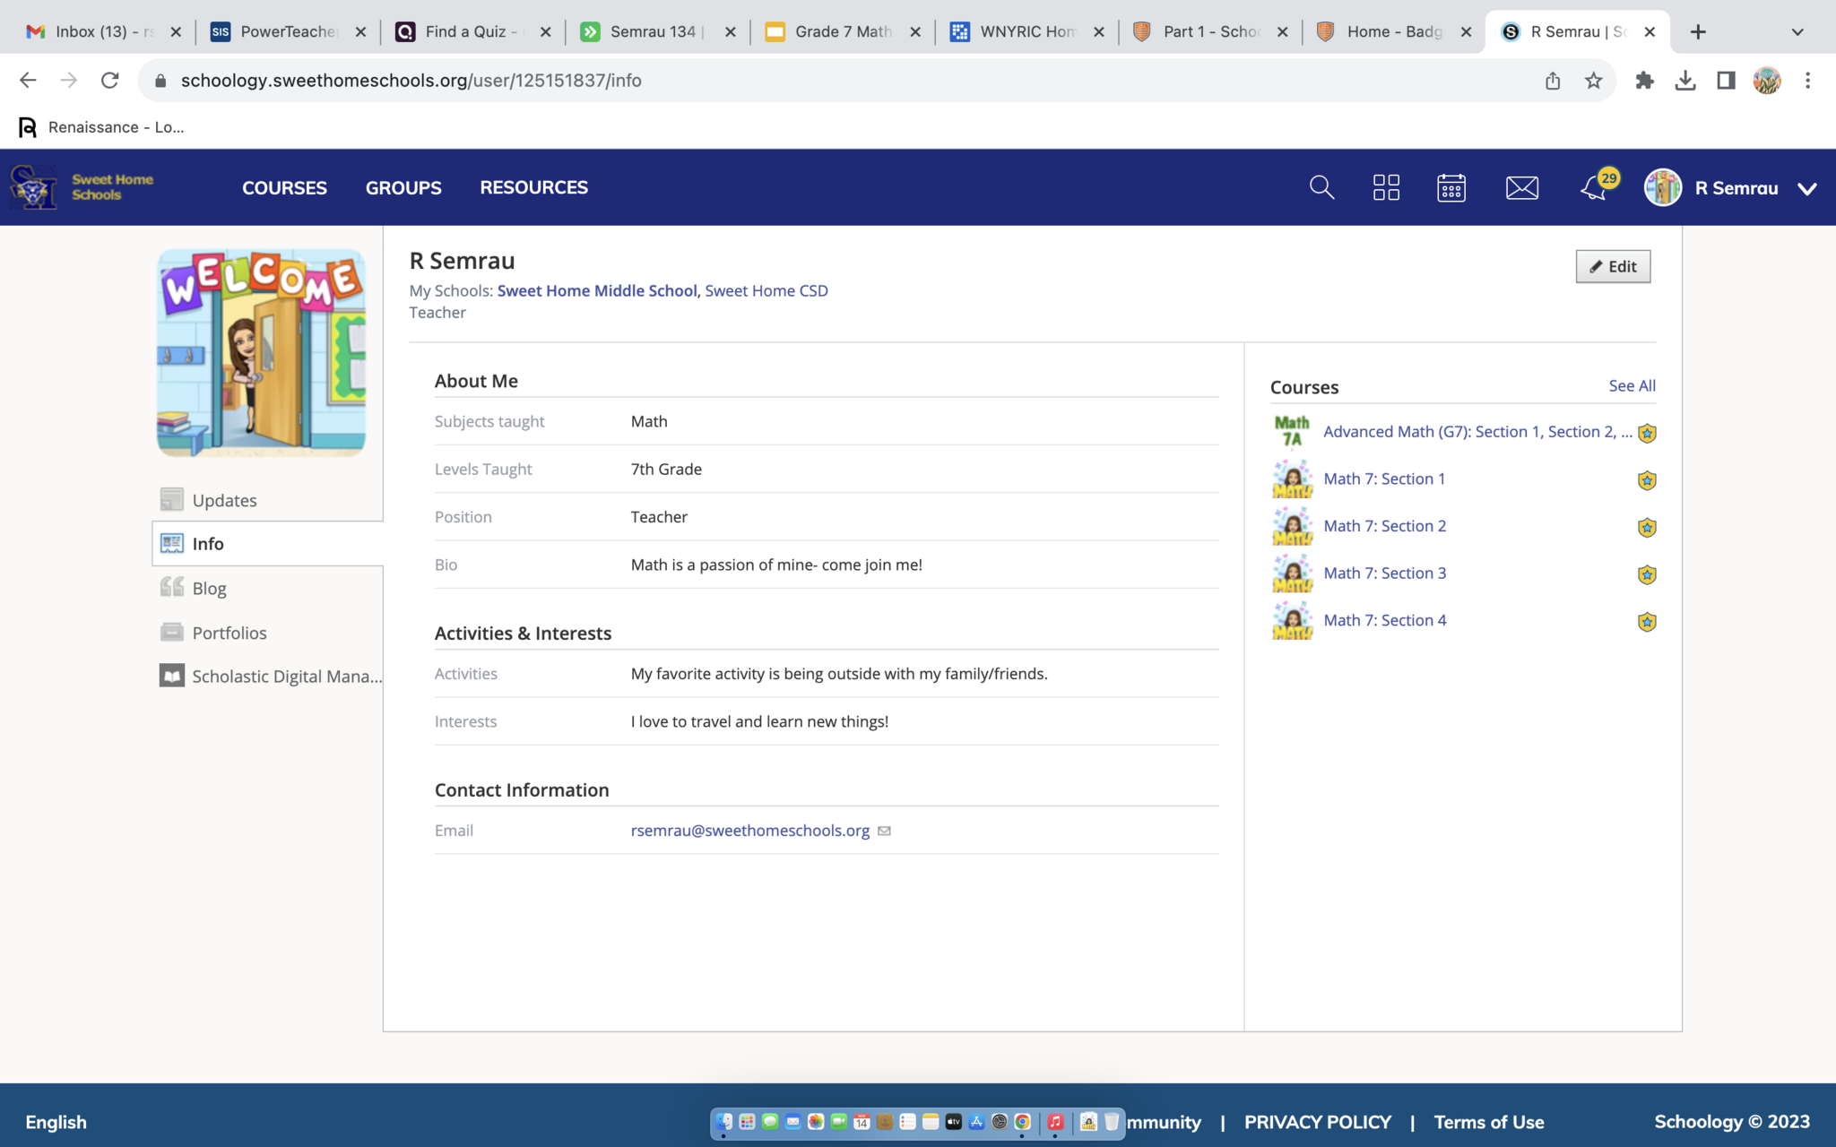
Task: Open Schoology search magnifier icon
Action: [x=1321, y=187]
